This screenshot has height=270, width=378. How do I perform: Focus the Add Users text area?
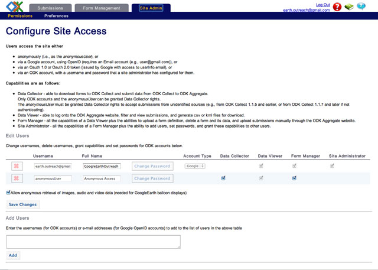pos(93,241)
